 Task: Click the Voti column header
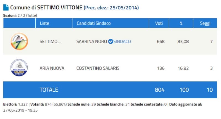(x=160, y=23)
